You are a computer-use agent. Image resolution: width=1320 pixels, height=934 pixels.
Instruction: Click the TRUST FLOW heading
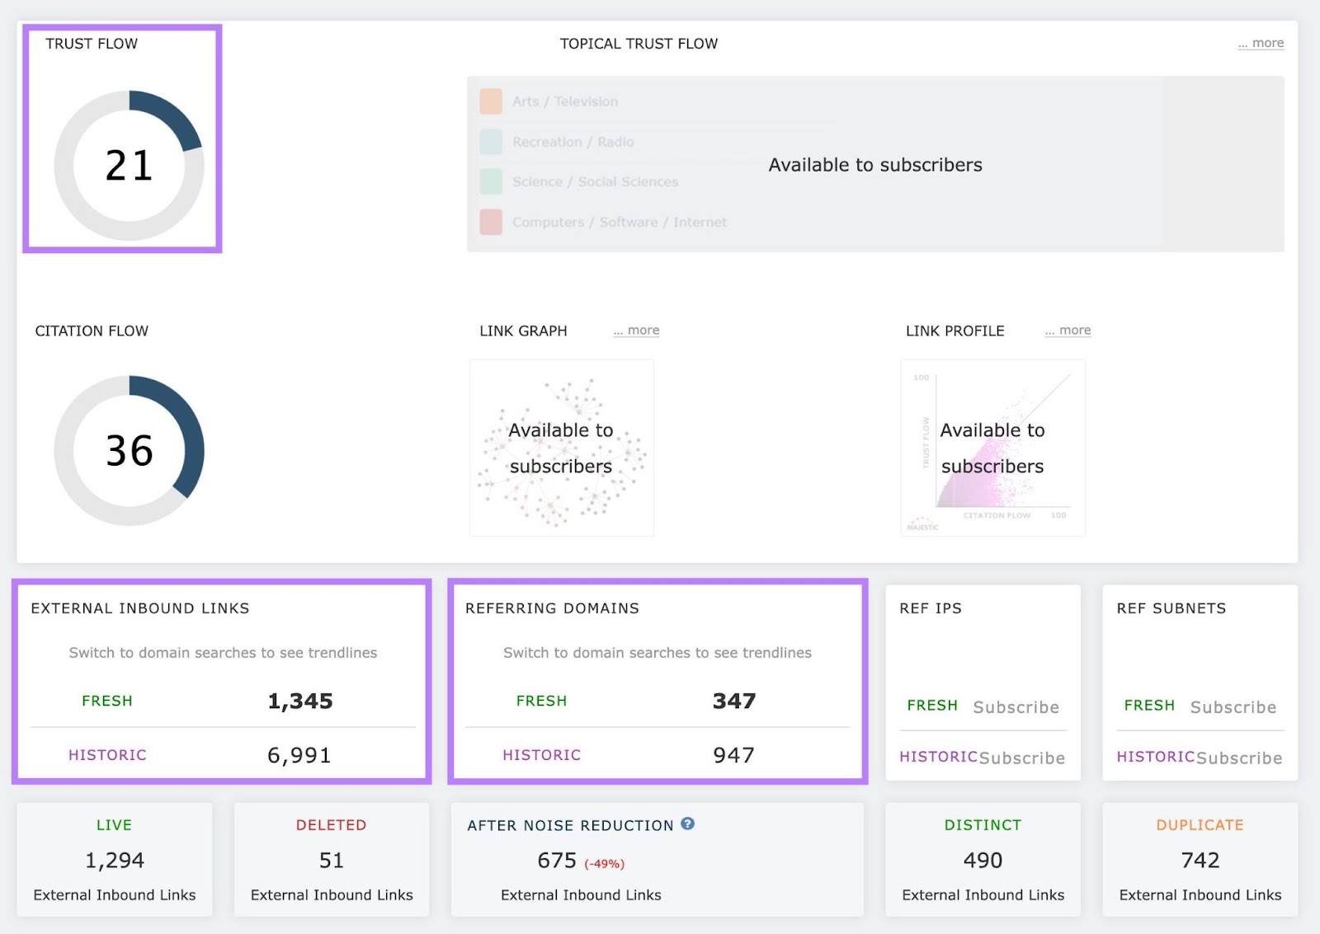pyautogui.click(x=92, y=44)
